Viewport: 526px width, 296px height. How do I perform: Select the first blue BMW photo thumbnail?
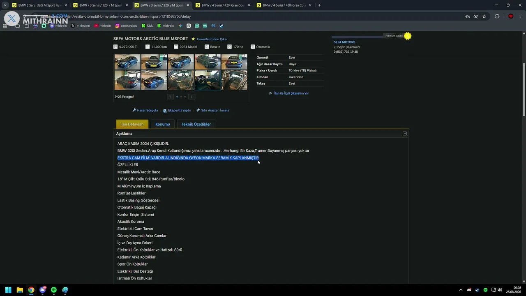point(127,62)
